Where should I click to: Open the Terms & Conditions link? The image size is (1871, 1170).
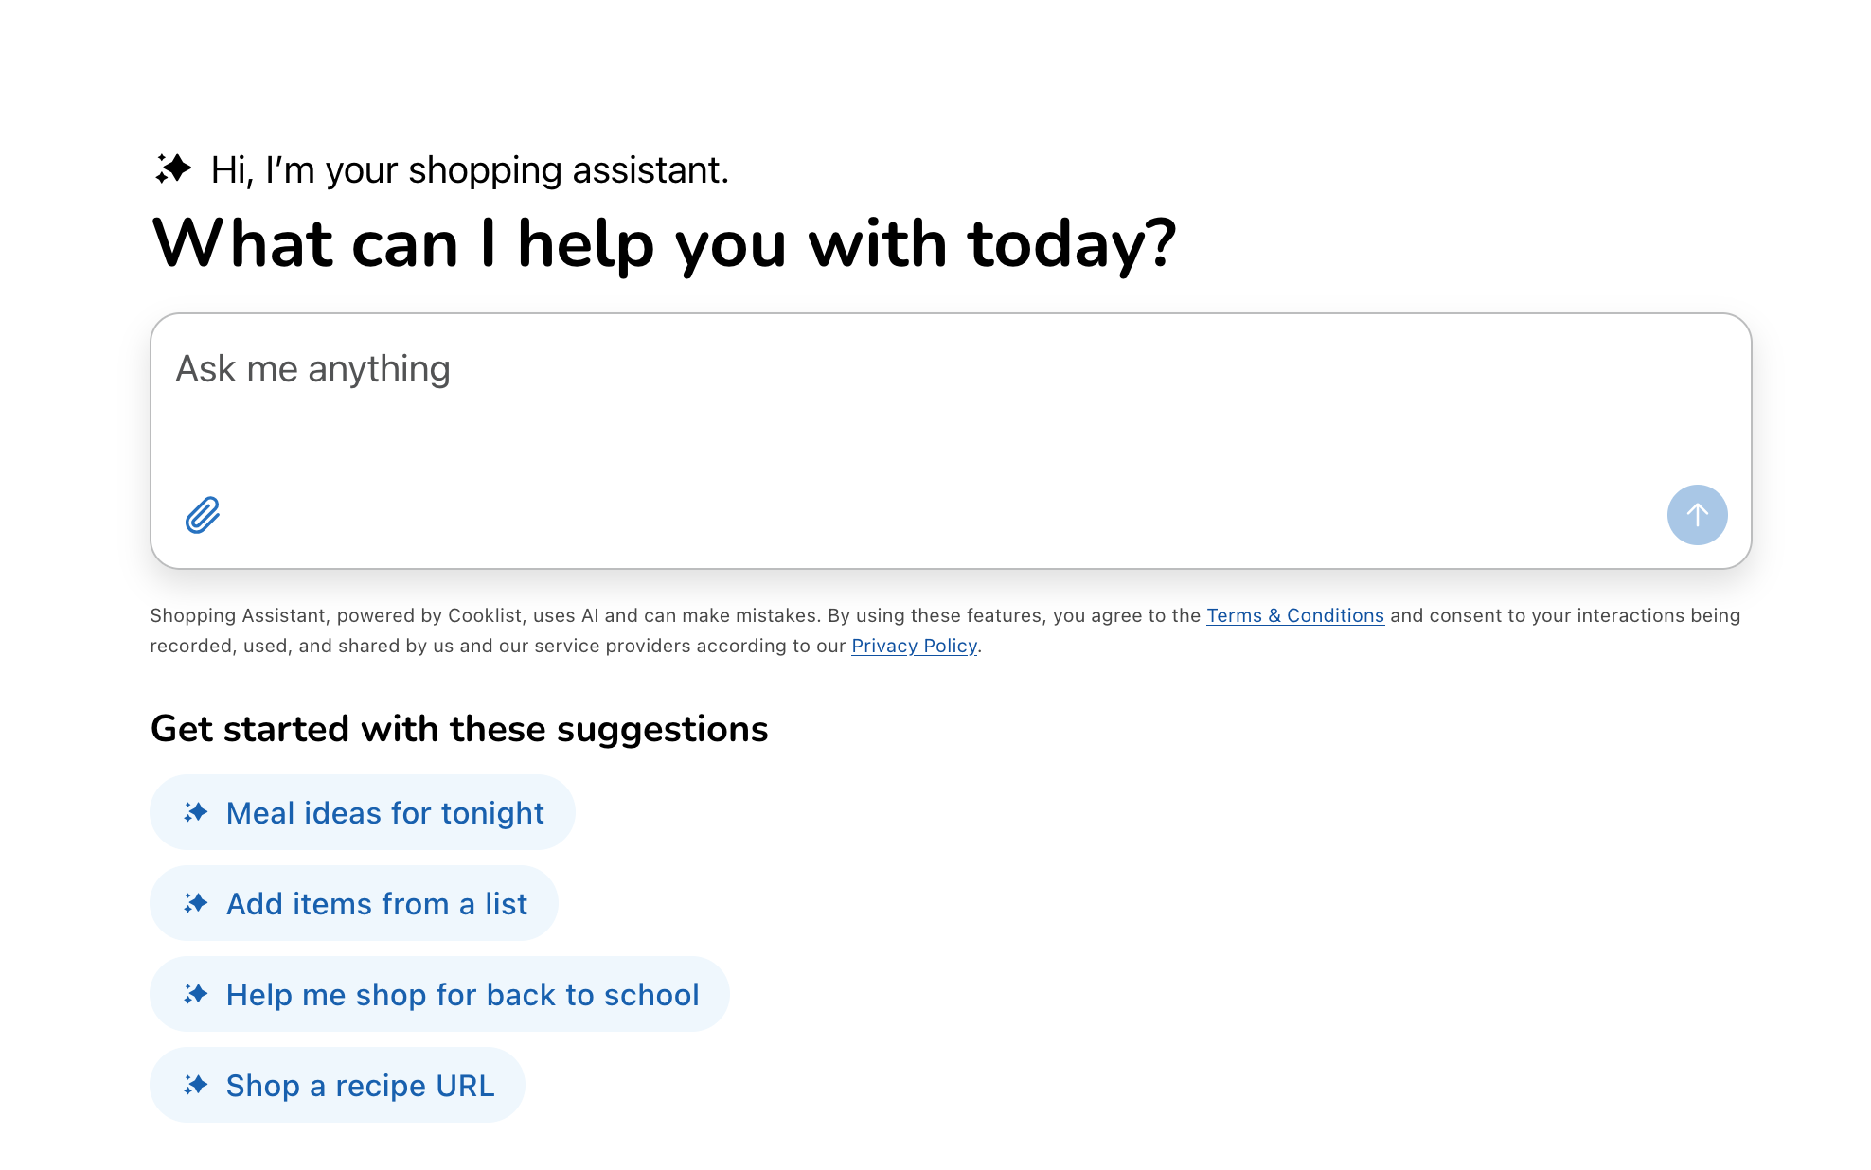coord(1295,615)
